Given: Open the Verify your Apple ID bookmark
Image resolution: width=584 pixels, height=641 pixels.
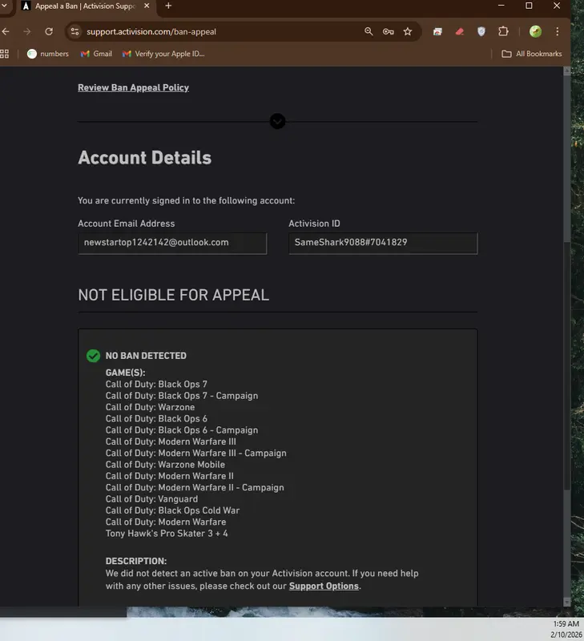Looking at the screenshot, I should 163,54.
